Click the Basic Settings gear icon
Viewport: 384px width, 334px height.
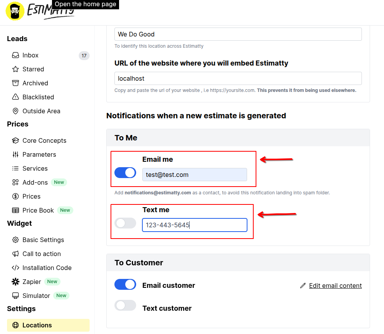coord(16,240)
